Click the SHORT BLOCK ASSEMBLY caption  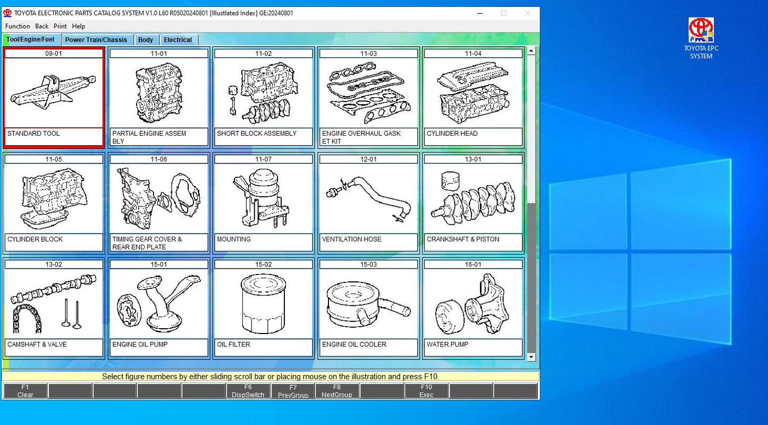pos(257,134)
